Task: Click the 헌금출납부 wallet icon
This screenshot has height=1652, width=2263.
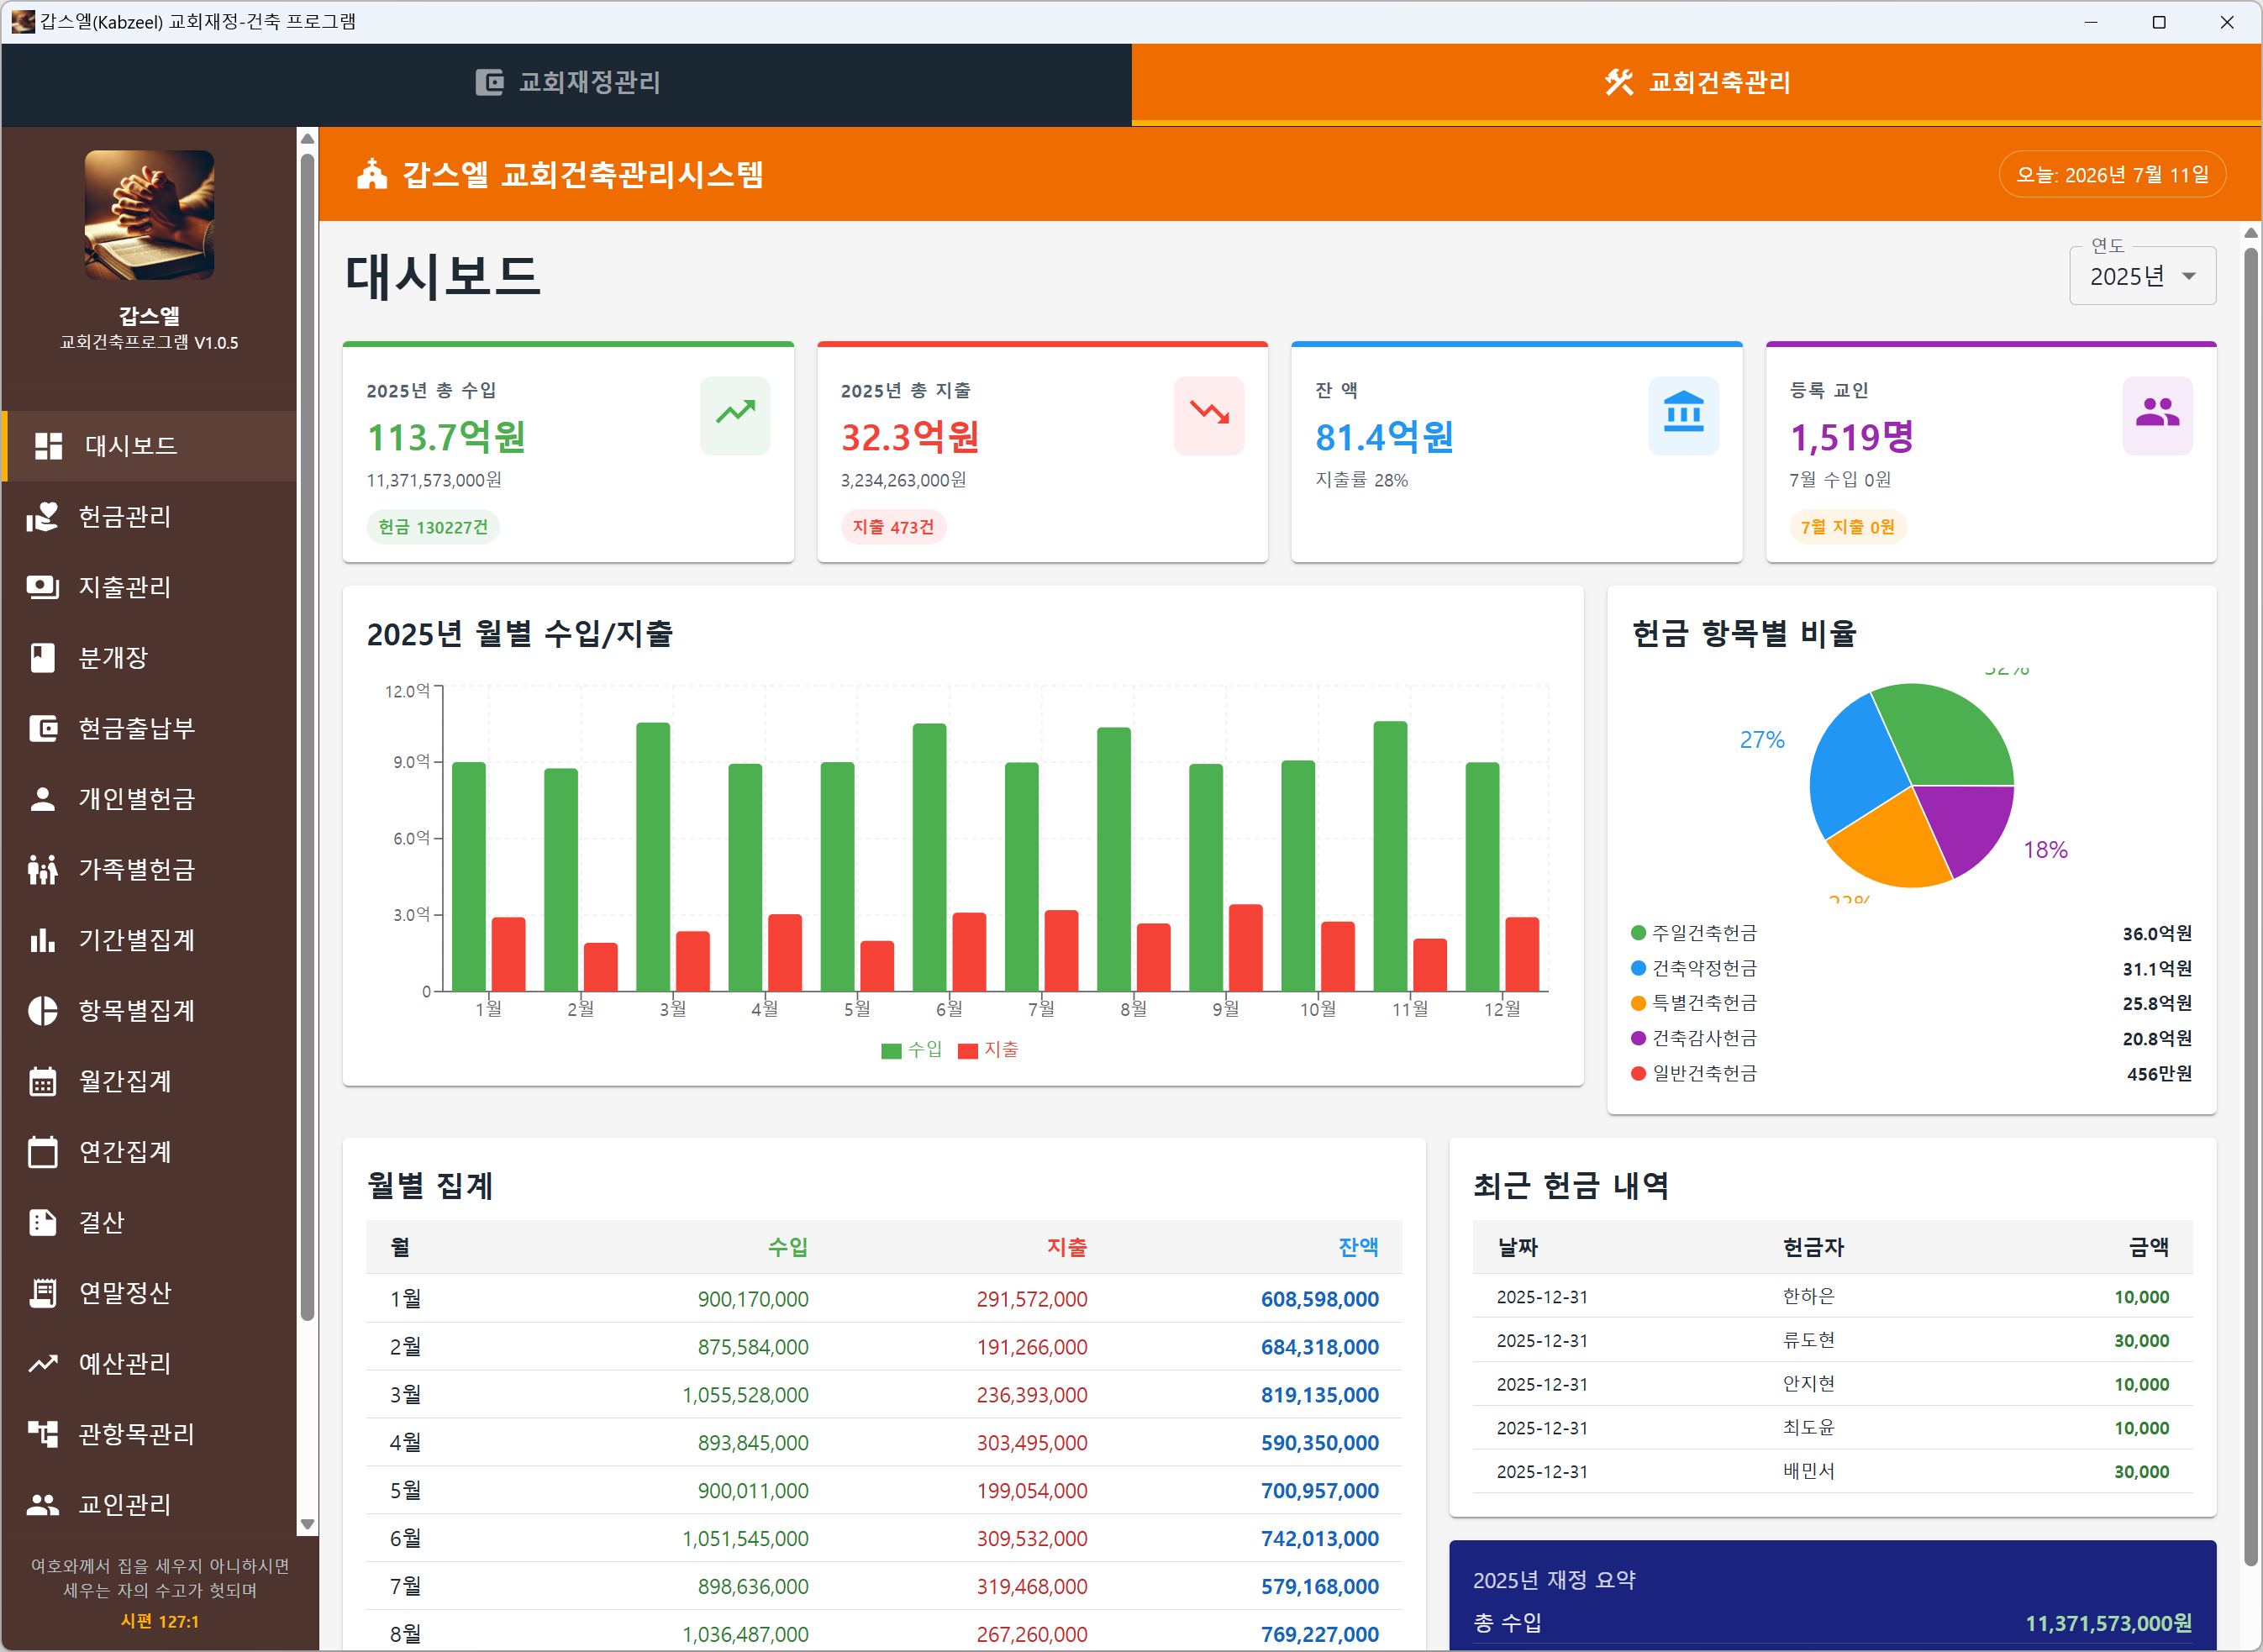Action: [42, 729]
